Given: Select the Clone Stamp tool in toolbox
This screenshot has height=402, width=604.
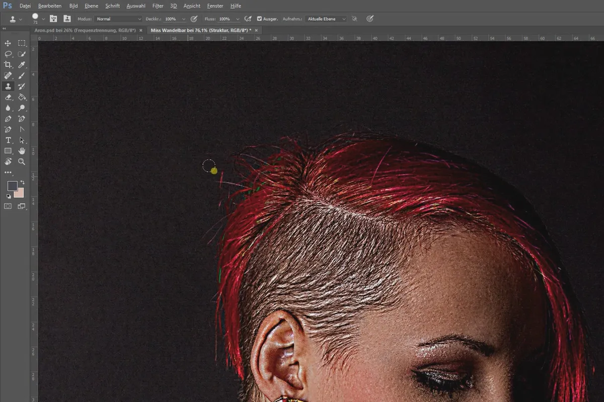Looking at the screenshot, I should coord(8,86).
